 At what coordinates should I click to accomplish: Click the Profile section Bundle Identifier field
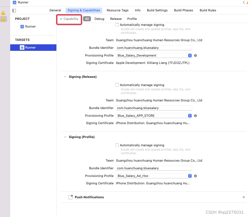(x=154, y=168)
